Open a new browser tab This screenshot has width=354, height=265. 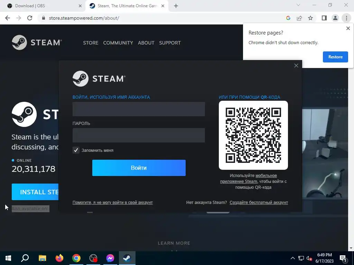click(x=176, y=6)
